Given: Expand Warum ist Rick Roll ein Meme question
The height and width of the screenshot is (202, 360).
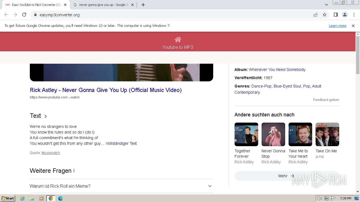Looking at the screenshot, I should pyautogui.click(x=121, y=186).
